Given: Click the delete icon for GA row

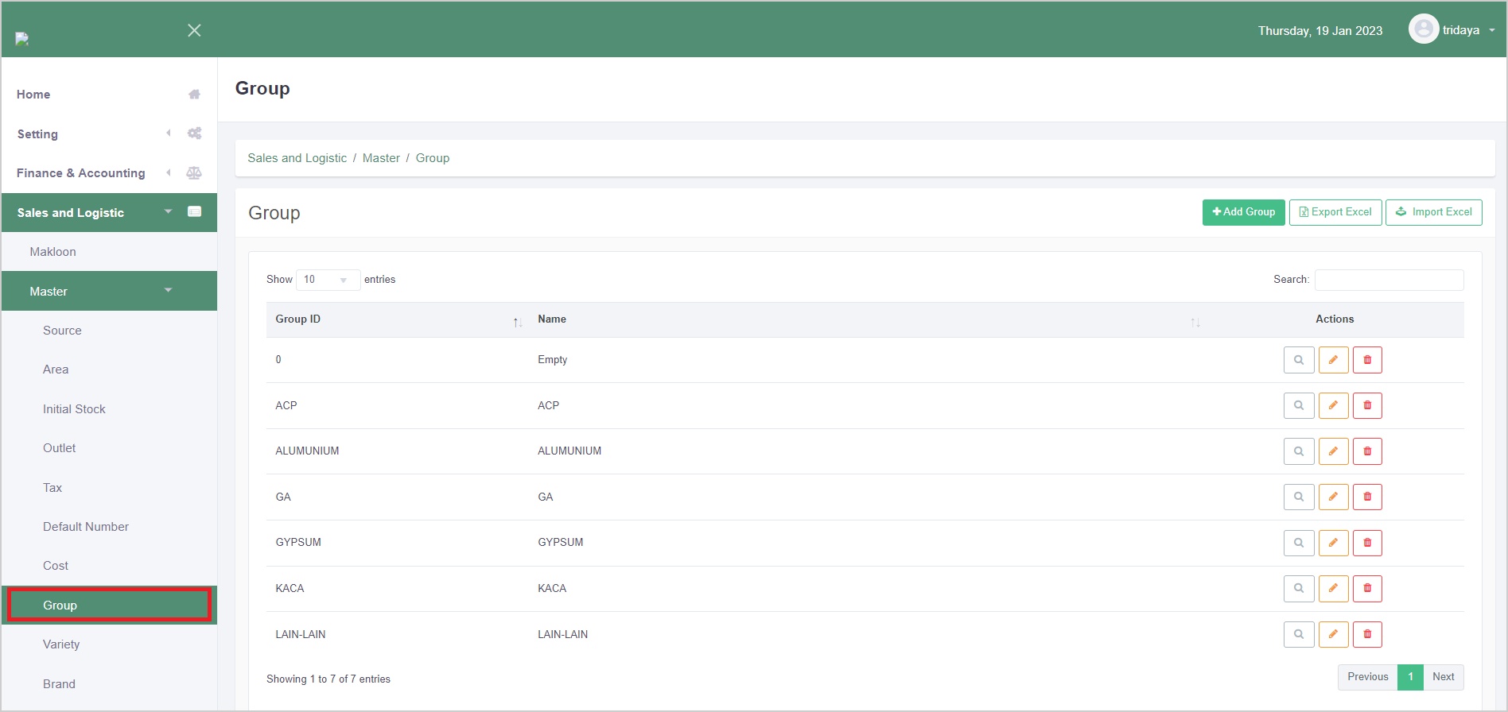Looking at the screenshot, I should tap(1367, 497).
